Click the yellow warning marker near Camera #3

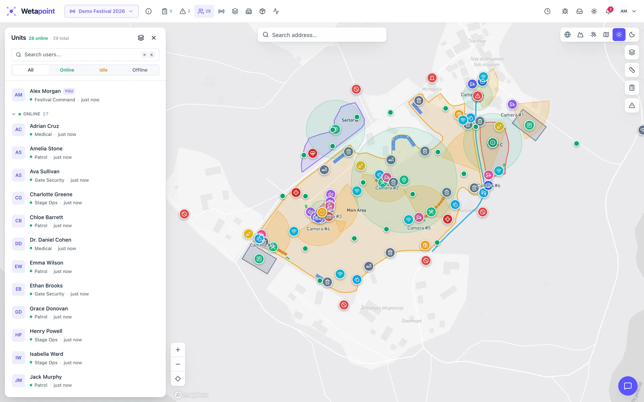pos(322,212)
